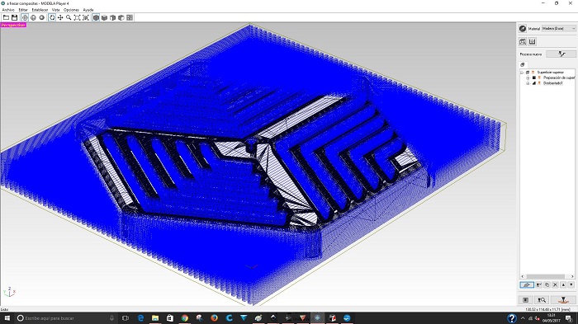Screen dimensions: 578x324
Task: Click the create tool path button
Action: coord(526,300)
